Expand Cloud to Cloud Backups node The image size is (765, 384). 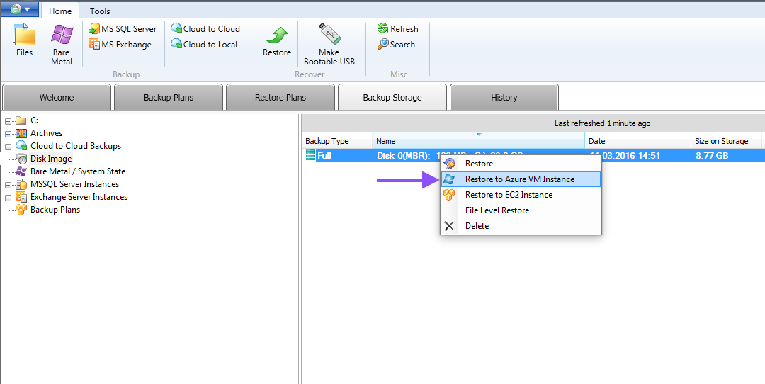(x=8, y=146)
